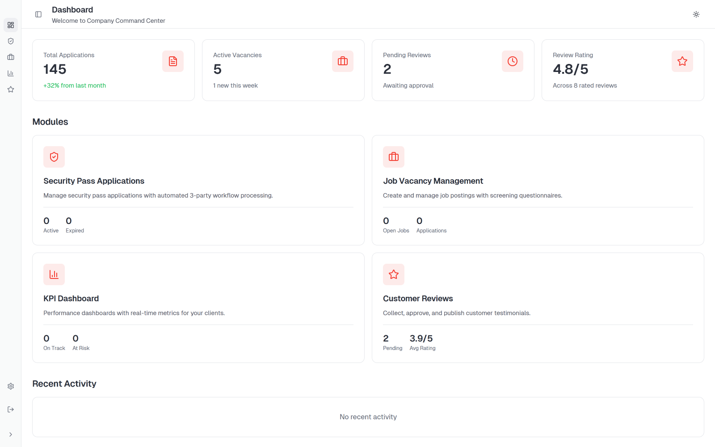Click the dashboard grid icon in the sidebar

click(x=10, y=25)
